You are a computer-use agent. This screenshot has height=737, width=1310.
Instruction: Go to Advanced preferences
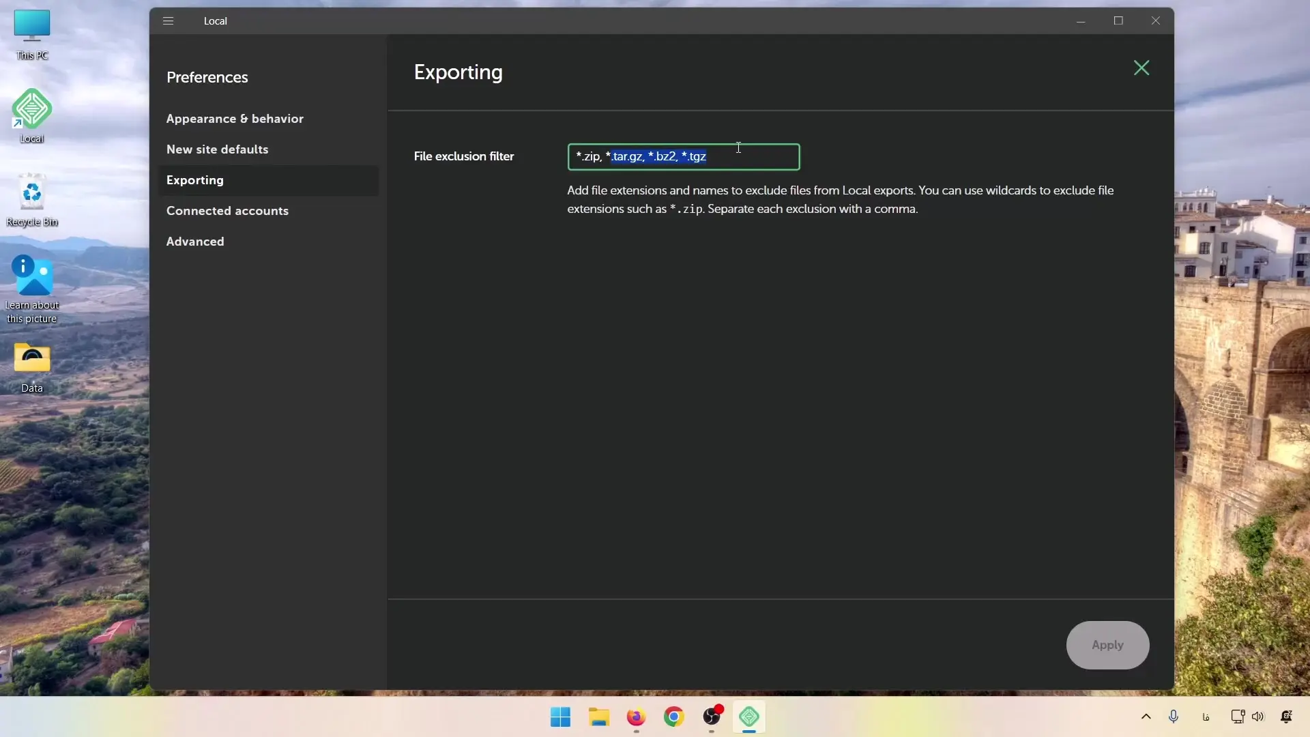tap(195, 242)
